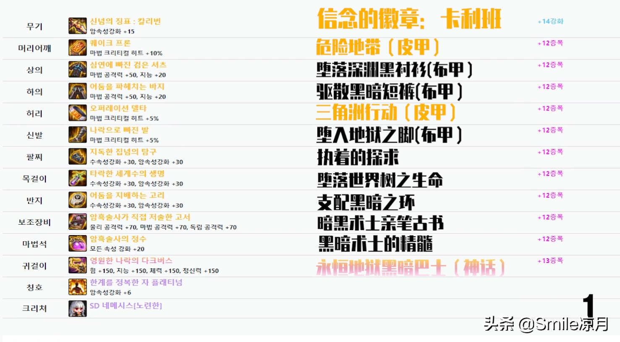Click the 머리어깨 slot label
This screenshot has width=620, height=342.
(x=34, y=48)
